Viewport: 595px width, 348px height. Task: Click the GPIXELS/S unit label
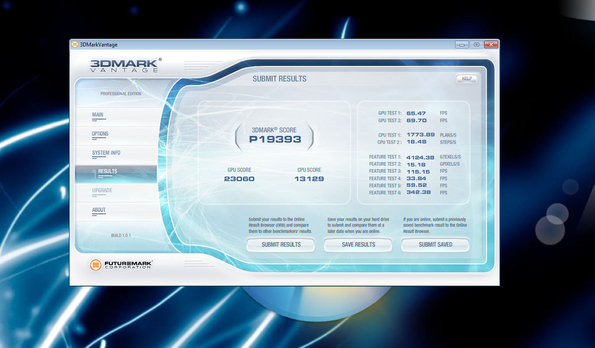click(449, 164)
